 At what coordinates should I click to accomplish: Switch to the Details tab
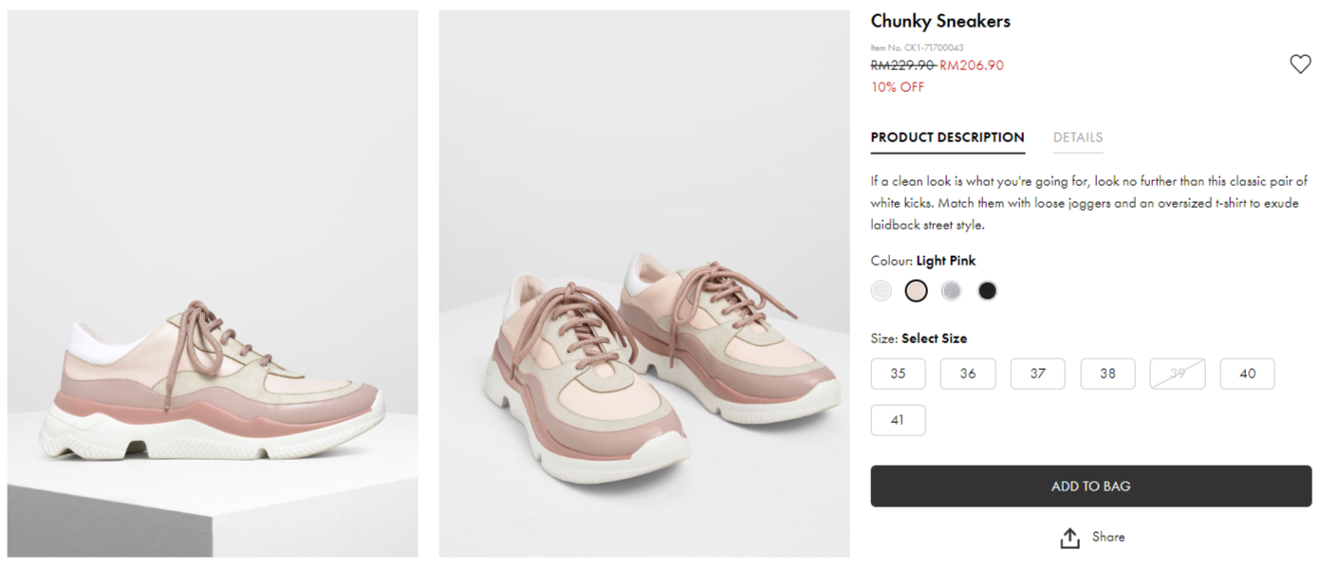[x=1077, y=138]
